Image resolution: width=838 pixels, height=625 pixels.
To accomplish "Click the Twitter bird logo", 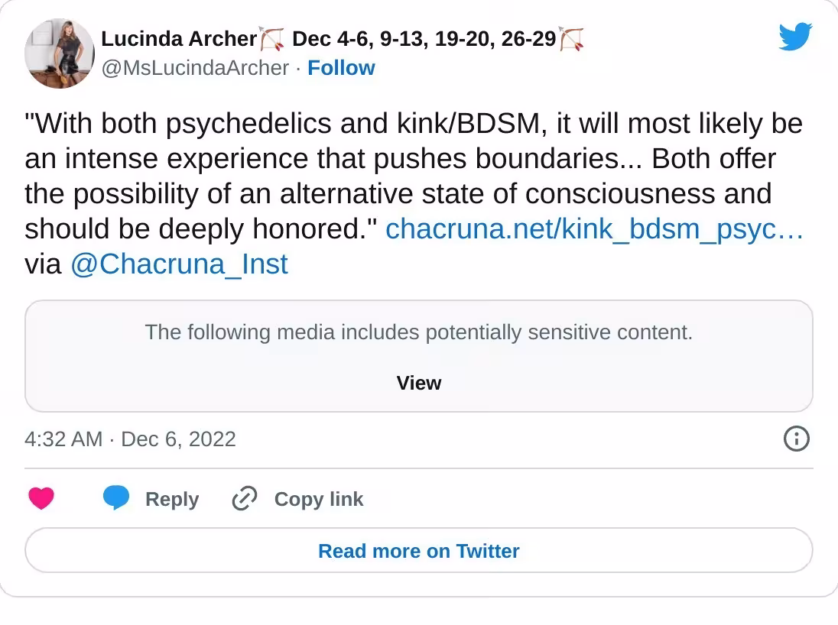I will tap(795, 37).
